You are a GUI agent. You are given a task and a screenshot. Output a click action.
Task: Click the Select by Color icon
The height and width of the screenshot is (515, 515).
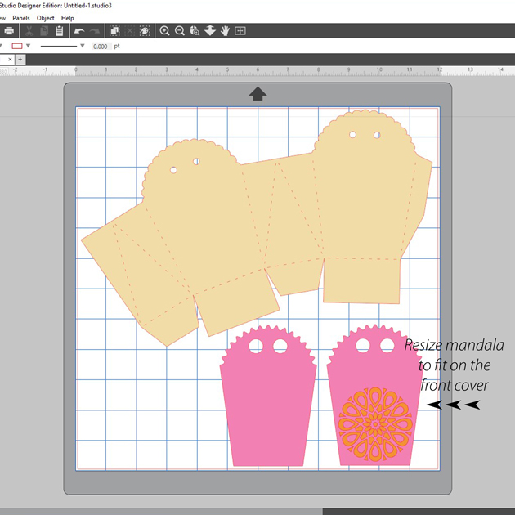[x=145, y=31]
